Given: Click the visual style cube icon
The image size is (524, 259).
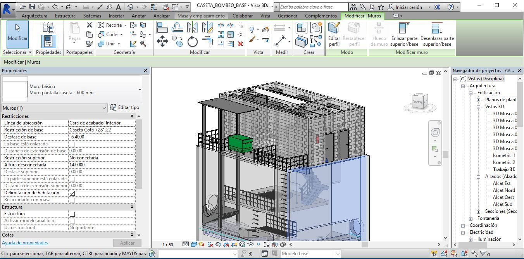Looking at the screenshot, I should click(x=193, y=245).
